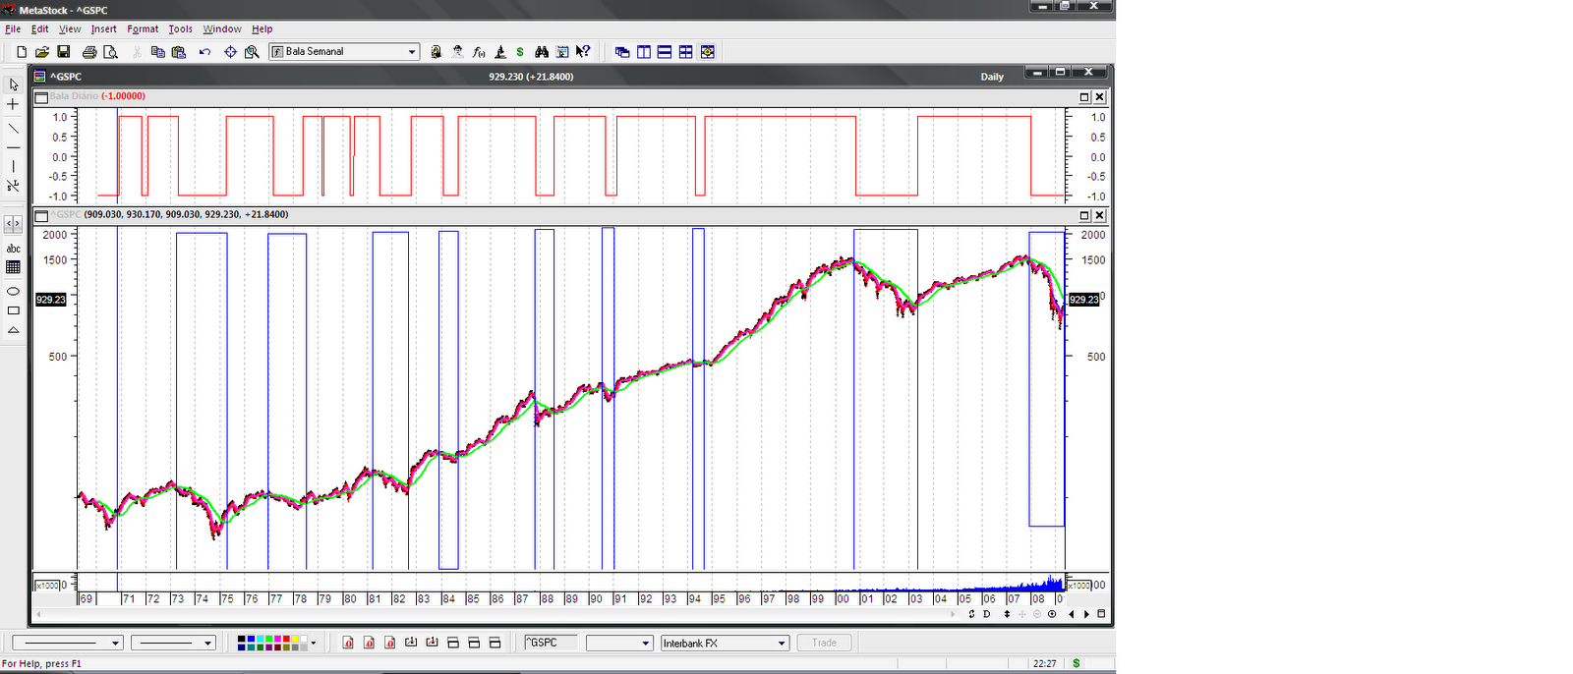Open the Format menu
Viewport: 1573px width, 674px height.
point(143,29)
